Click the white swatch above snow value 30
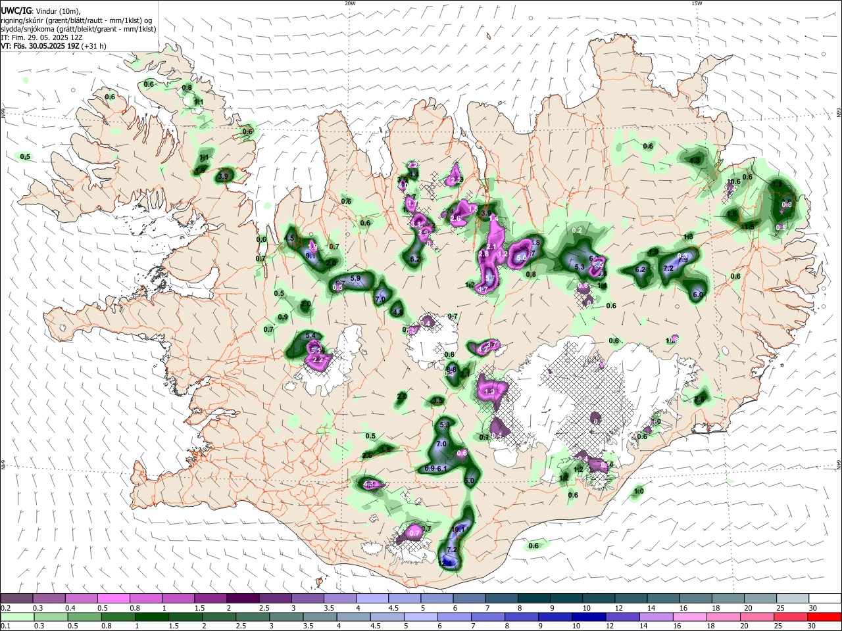Screen dimensions: 842x631 tap(824, 598)
